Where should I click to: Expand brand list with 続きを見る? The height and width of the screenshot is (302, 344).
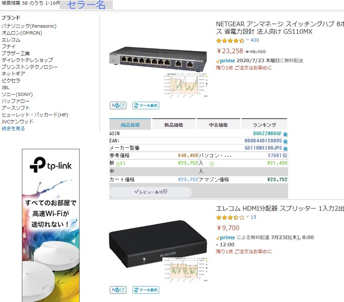tap(13, 128)
